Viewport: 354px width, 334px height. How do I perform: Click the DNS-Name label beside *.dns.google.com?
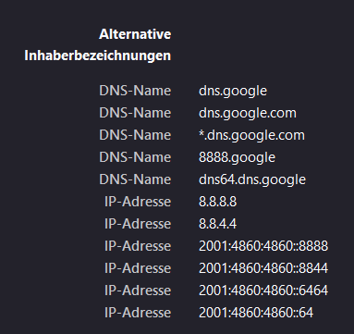coord(135,135)
